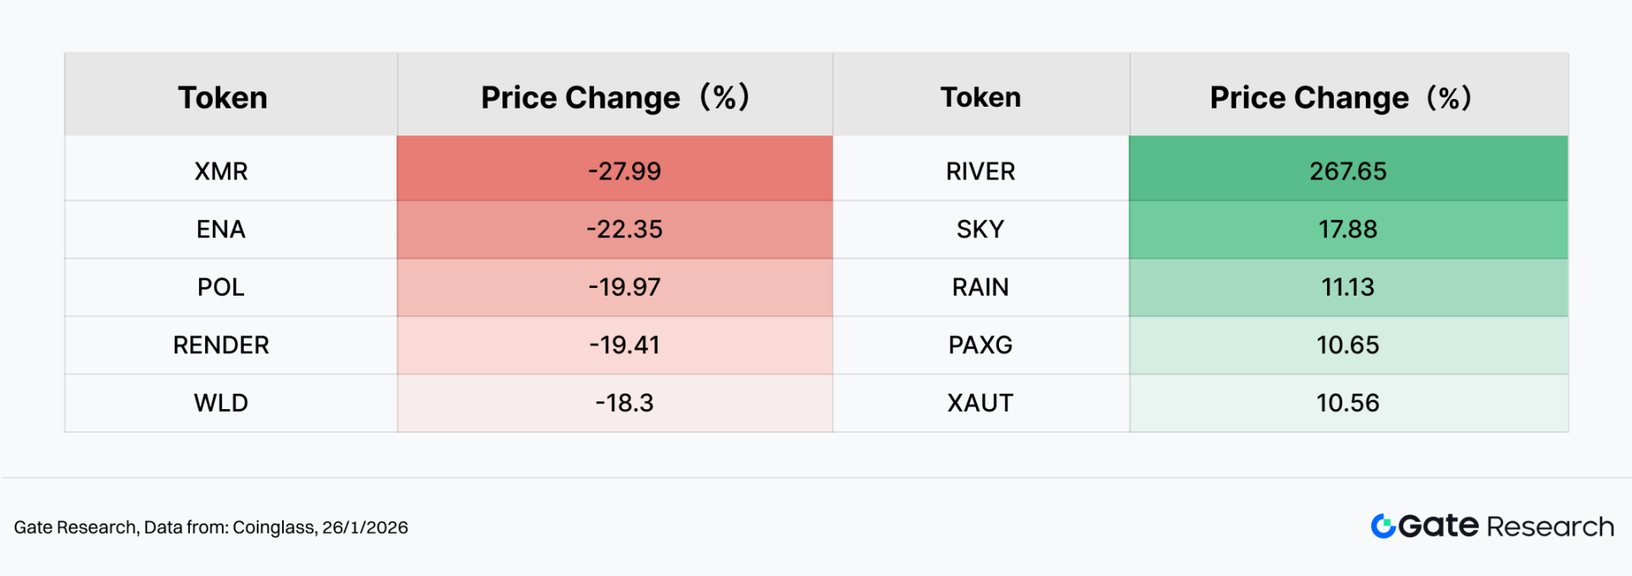Click the Coinglass data source caption
Viewport: 1632px width, 576px height.
pos(211,527)
